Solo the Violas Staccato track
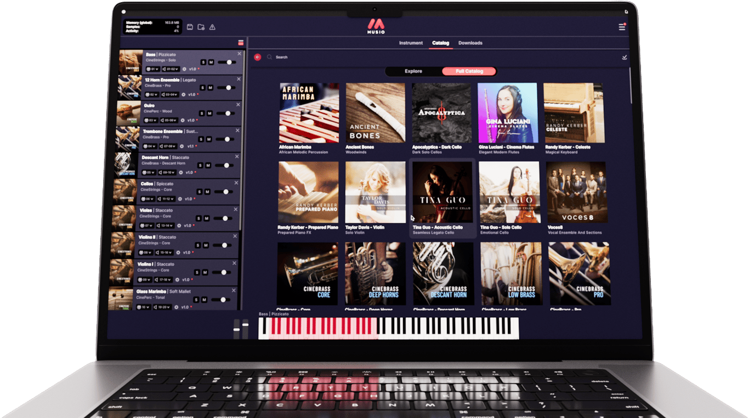 199,219
